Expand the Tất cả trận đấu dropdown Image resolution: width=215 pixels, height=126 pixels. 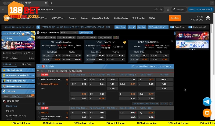pos(66,37)
